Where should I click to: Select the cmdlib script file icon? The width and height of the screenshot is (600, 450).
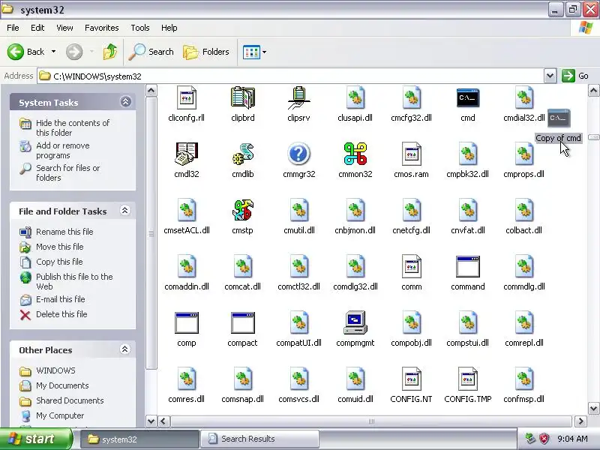tap(242, 154)
